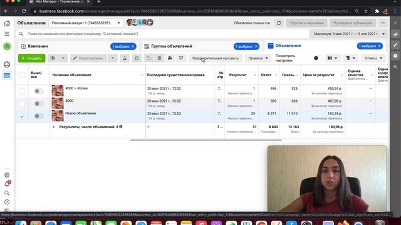Open a new browser tab with plus
The height and width of the screenshot is (225, 401).
click(x=99, y=2)
